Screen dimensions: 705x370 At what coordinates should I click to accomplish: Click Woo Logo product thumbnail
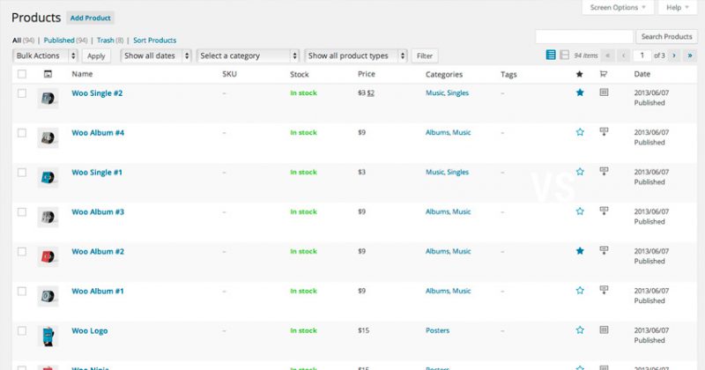(x=48, y=336)
